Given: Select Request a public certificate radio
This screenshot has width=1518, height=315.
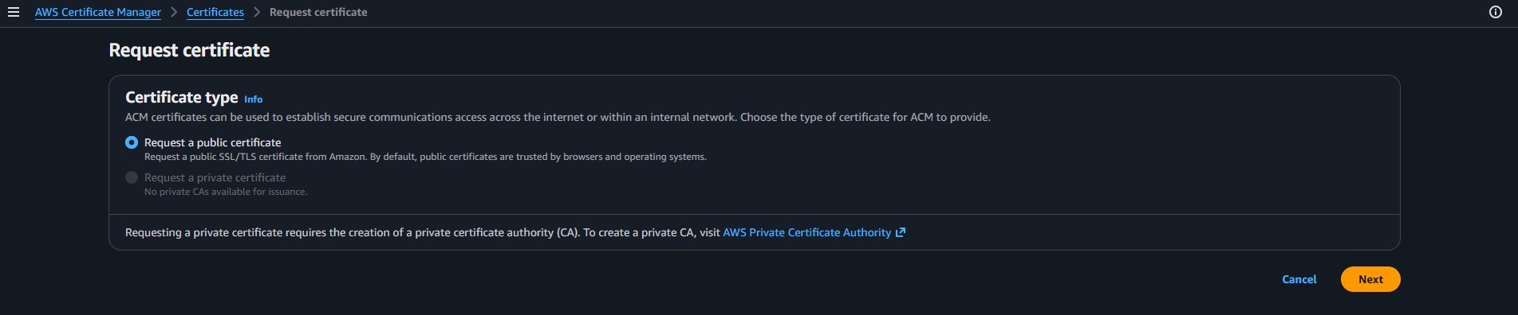Looking at the screenshot, I should (132, 142).
